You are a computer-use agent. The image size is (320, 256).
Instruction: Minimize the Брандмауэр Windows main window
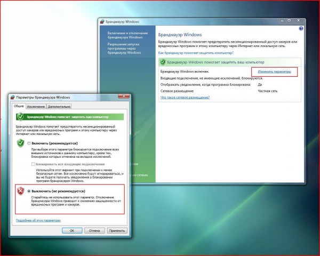[x=282, y=21]
